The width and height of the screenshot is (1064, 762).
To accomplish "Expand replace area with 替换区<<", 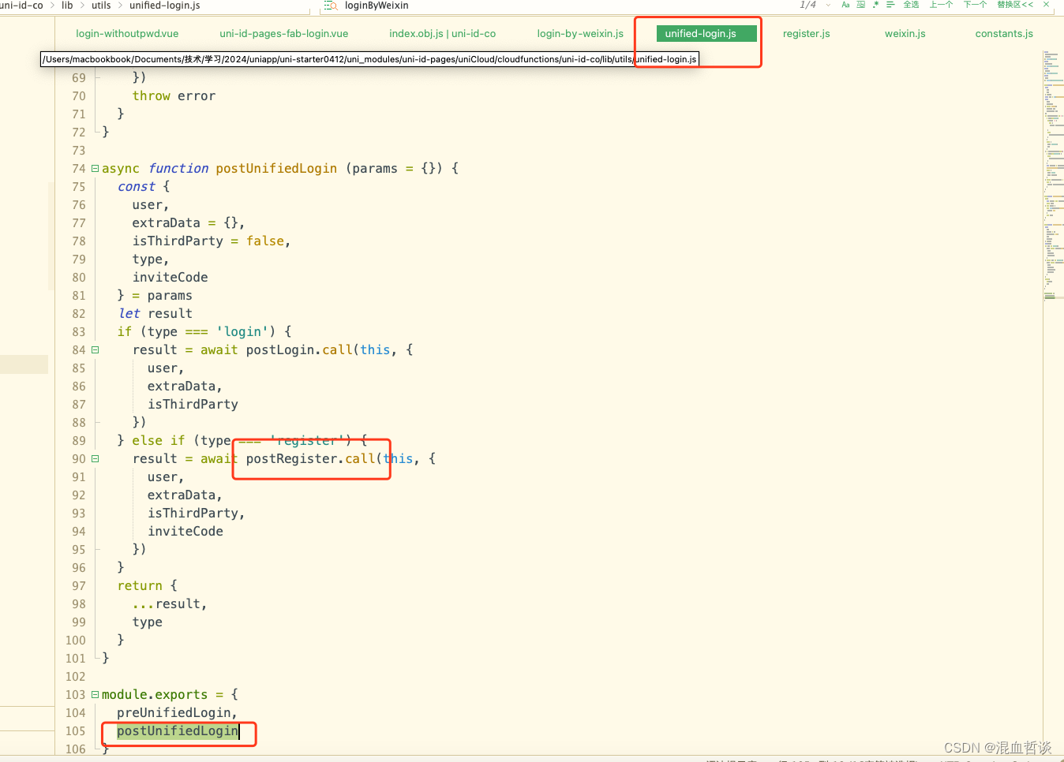I will tap(1015, 5).
